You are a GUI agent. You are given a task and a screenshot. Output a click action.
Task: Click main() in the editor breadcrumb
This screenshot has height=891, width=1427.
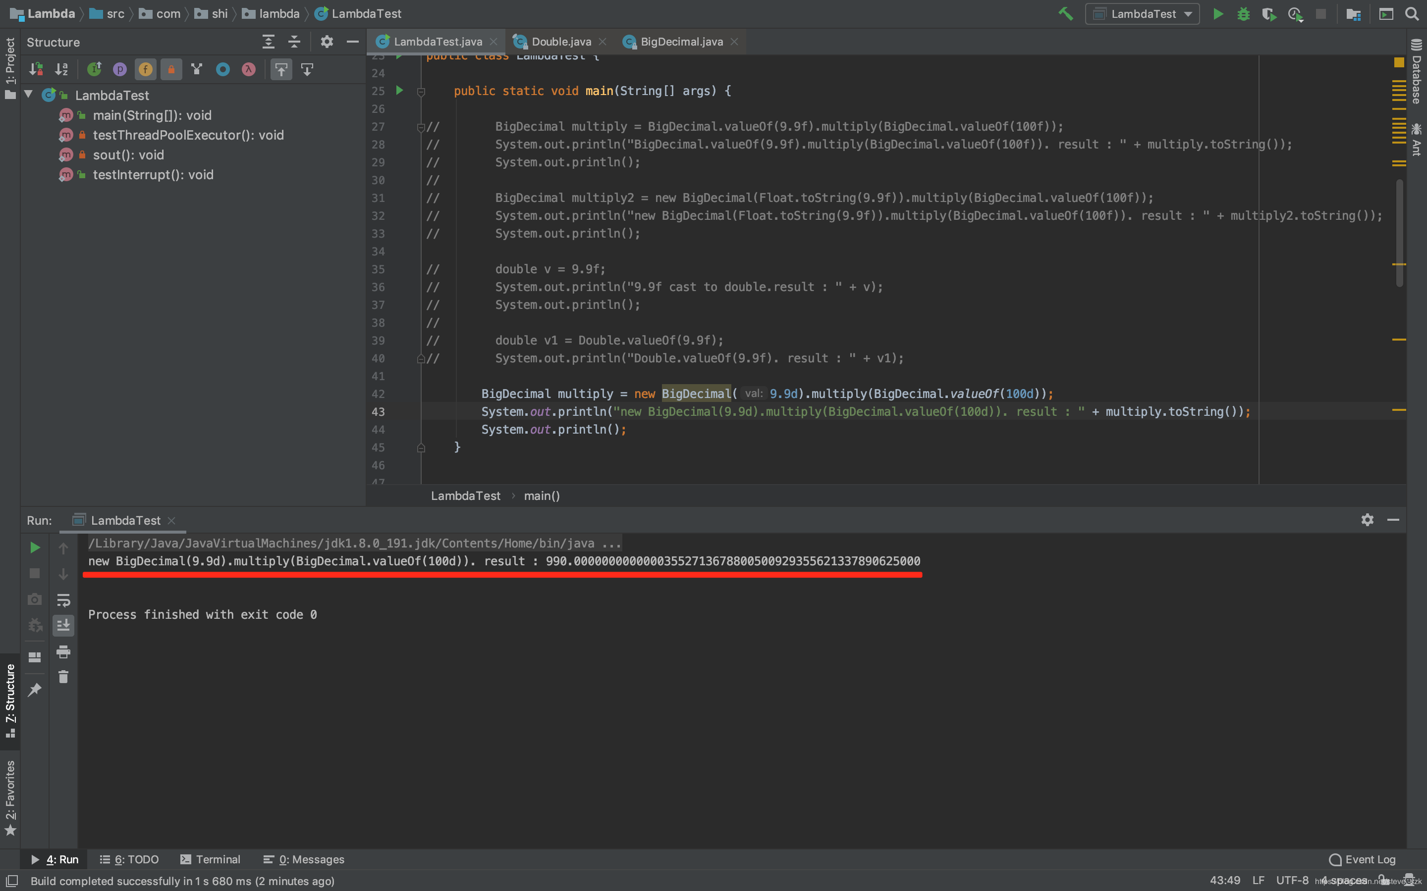[x=541, y=495]
